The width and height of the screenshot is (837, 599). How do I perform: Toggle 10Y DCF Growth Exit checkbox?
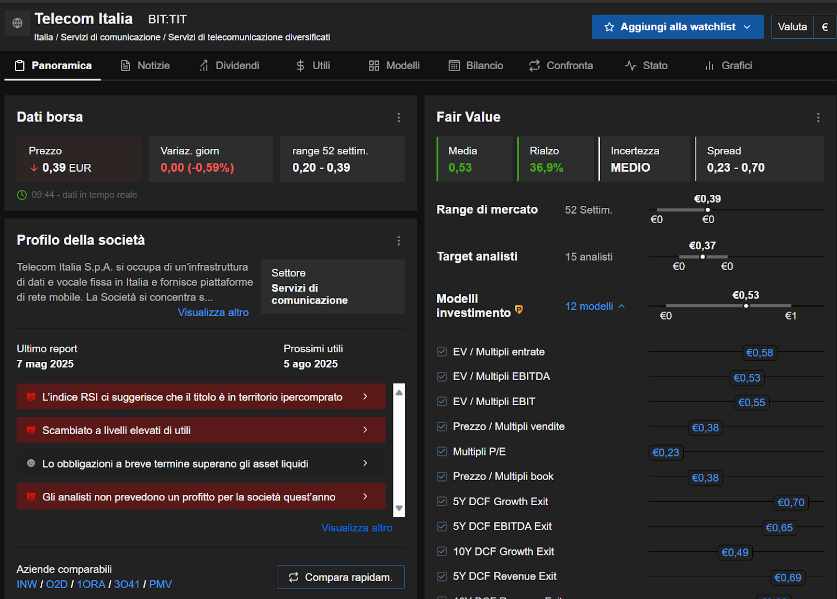pyautogui.click(x=442, y=551)
